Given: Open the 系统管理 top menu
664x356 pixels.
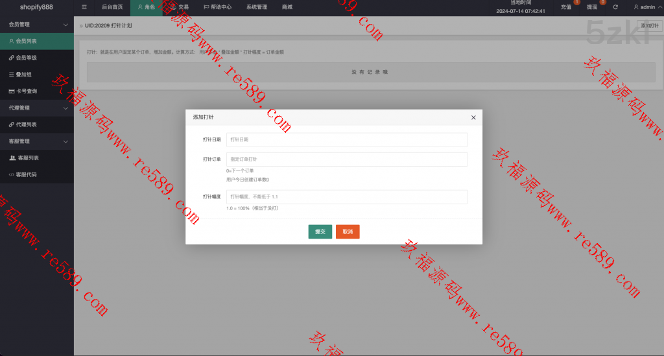Looking at the screenshot, I should pos(257,7).
